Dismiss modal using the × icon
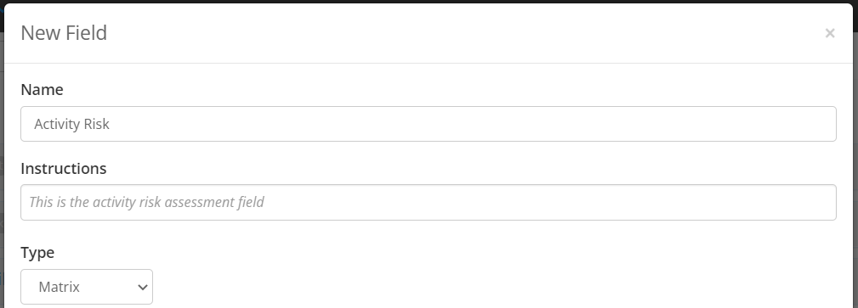 (830, 33)
